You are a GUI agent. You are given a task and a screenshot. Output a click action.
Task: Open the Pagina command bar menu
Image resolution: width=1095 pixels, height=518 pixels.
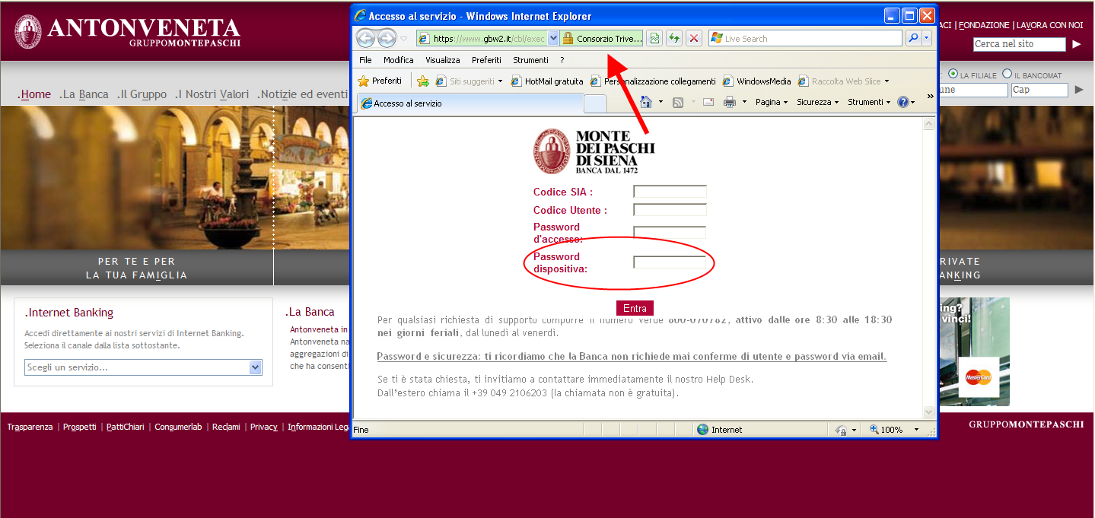(x=772, y=102)
